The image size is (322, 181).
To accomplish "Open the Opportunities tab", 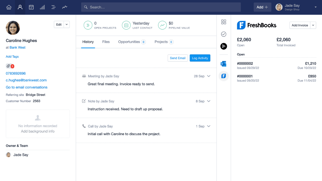I will click(x=130, y=42).
